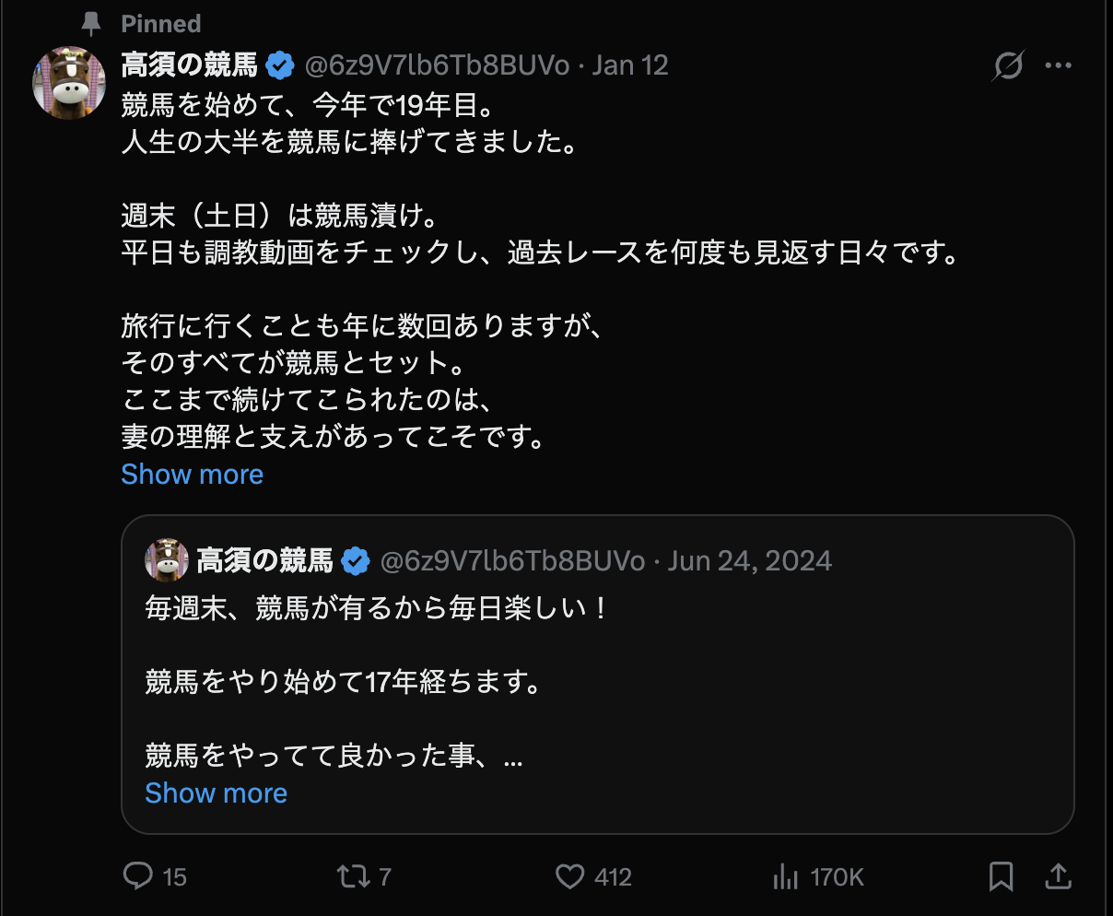
Task: Repost this pinned tweet
Action: pyautogui.click(x=353, y=875)
